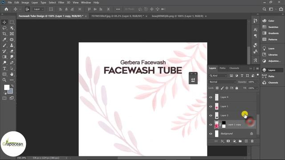Expand more panel tabs double chevron
Screen dimensions: 285x160
tap(251, 68)
